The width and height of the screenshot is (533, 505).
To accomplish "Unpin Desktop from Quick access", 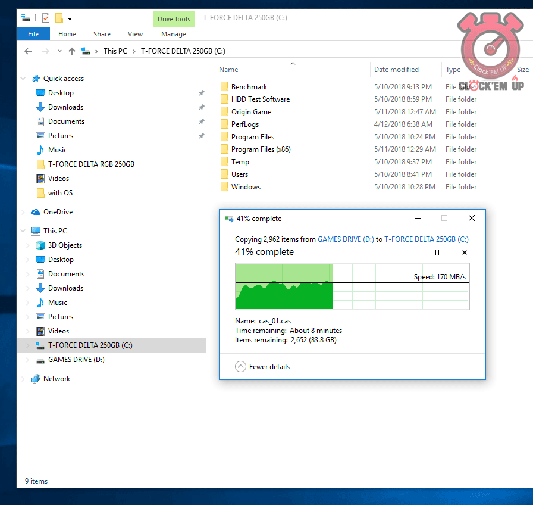I will [201, 93].
